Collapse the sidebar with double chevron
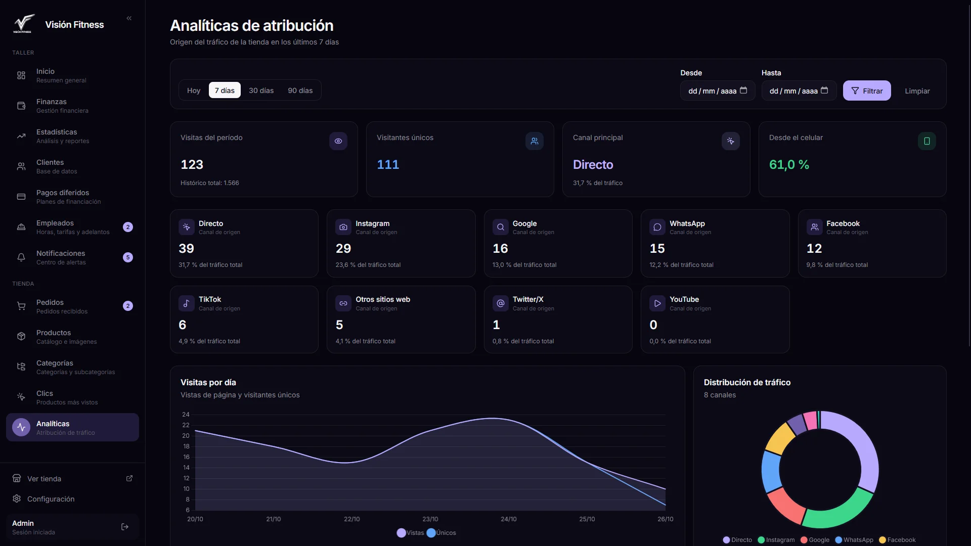Image resolution: width=971 pixels, height=546 pixels. [129, 18]
